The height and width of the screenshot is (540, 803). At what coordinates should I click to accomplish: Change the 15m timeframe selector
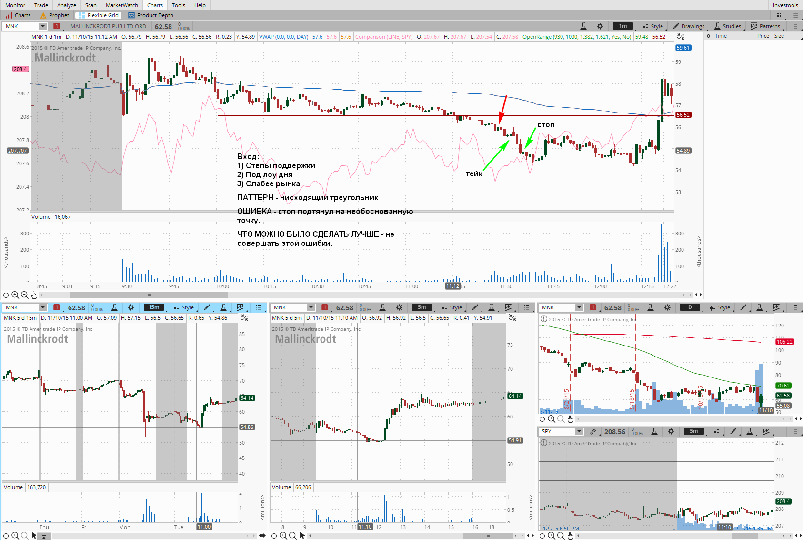[x=154, y=307]
